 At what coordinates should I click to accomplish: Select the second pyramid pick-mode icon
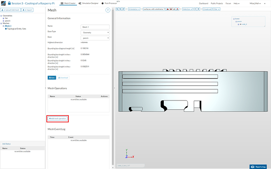click(x=171, y=9)
